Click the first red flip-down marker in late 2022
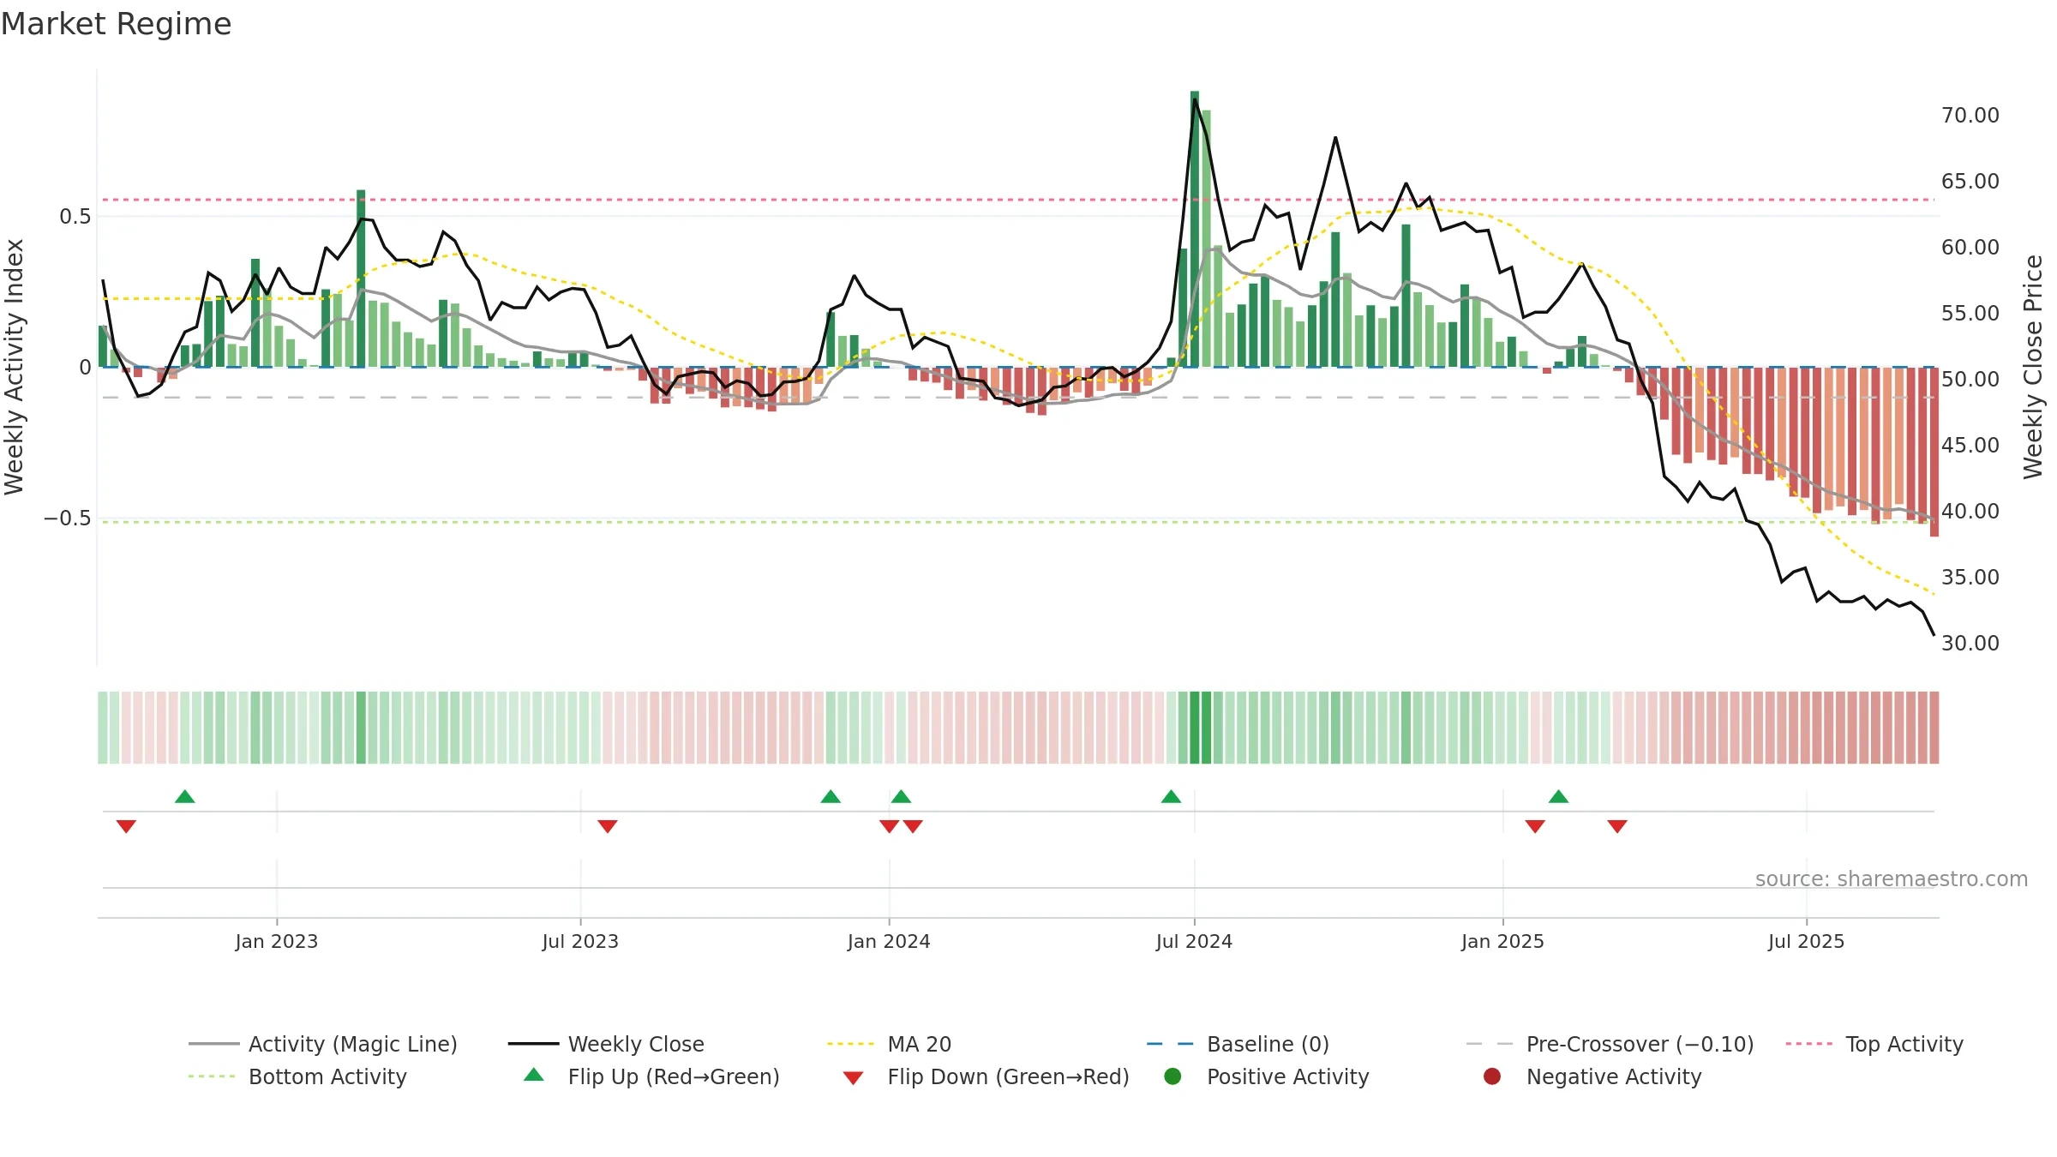This screenshot has width=2057, height=1157. [x=126, y=826]
